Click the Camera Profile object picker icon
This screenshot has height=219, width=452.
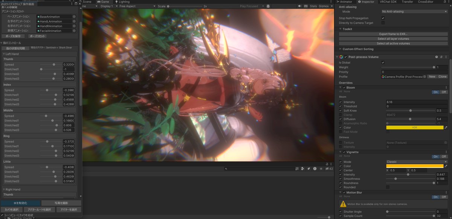[425, 77]
